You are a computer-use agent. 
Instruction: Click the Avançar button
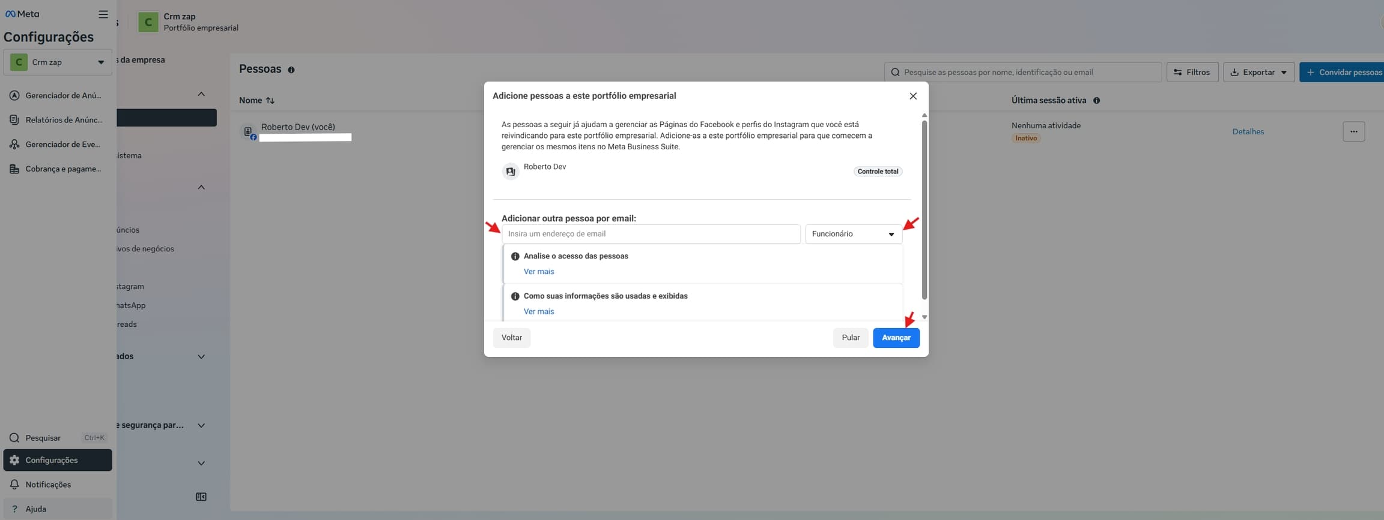pos(896,338)
